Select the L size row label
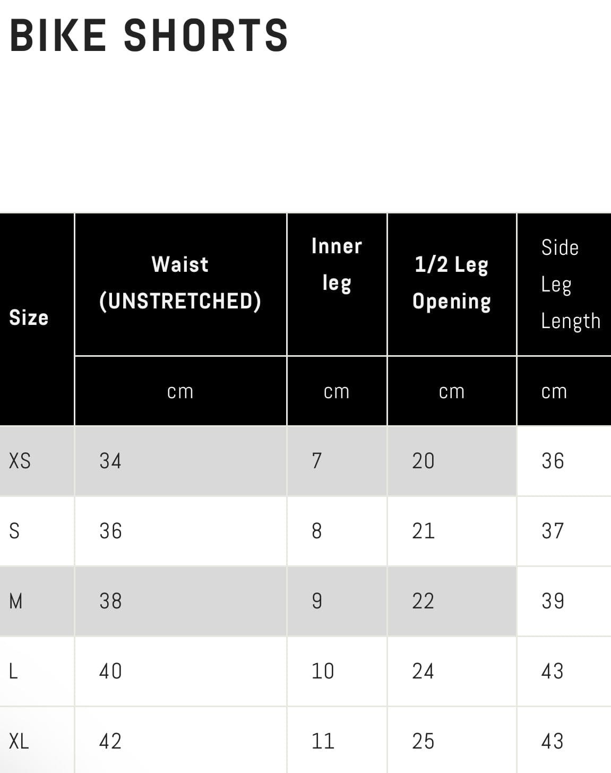611x773 pixels. pos(14,671)
